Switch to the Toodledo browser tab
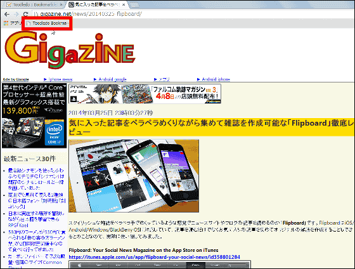 [x=34, y=4]
